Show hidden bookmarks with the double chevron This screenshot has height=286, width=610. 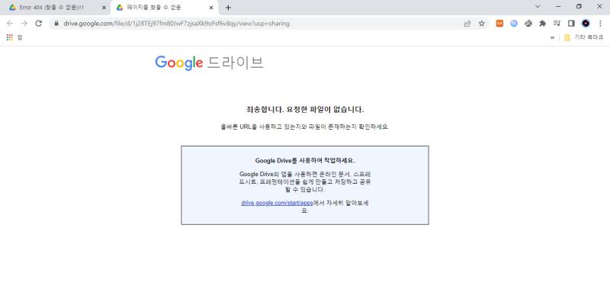[552, 37]
